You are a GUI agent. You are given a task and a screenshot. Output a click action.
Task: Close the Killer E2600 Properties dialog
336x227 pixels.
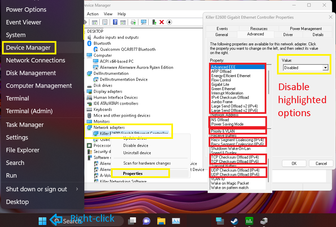[x=330, y=17]
